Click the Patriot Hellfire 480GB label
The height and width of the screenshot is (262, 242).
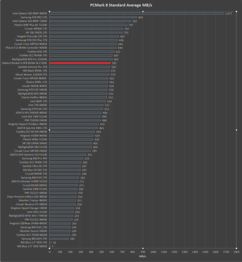(x=34, y=97)
